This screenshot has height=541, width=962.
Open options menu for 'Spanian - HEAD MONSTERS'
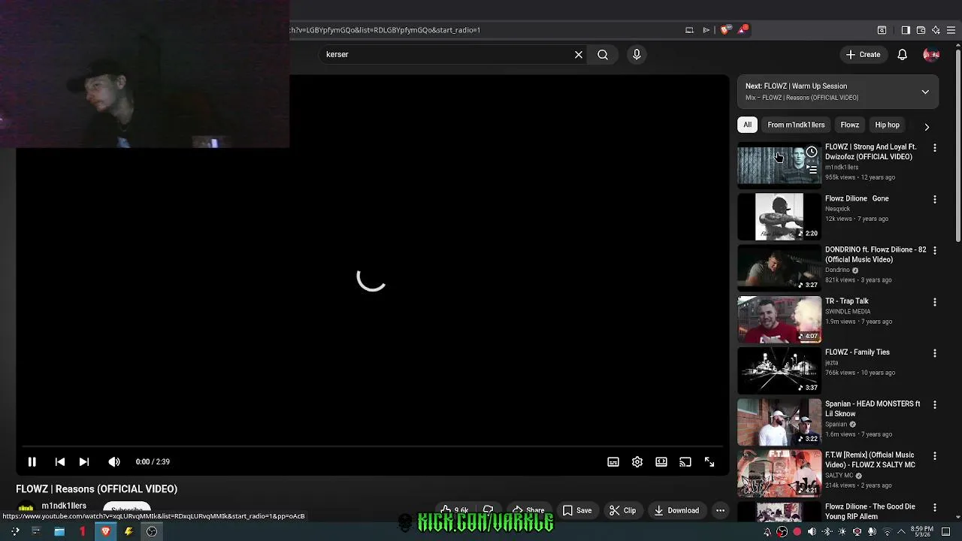[935, 405]
